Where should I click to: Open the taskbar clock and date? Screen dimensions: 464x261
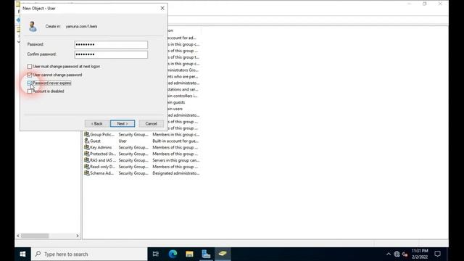pos(420,254)
